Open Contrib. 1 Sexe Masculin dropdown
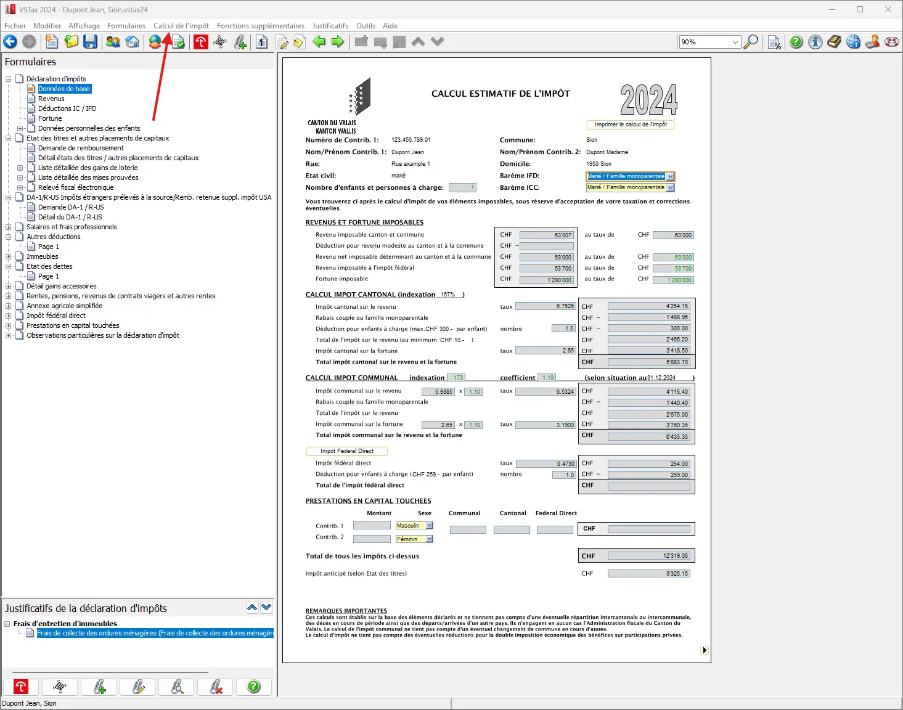903x710 pixels. tap(429, 526)
